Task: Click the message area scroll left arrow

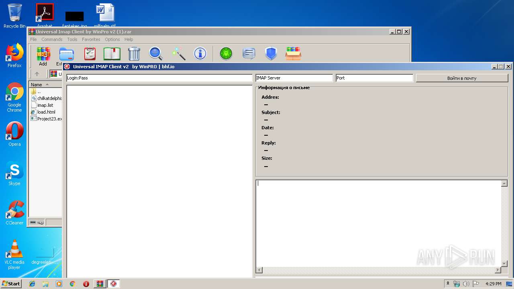Action: coord(259,270)
